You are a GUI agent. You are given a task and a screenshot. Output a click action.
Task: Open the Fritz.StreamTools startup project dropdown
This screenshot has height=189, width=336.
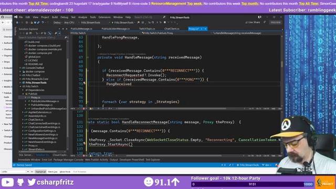pos(96,23)
